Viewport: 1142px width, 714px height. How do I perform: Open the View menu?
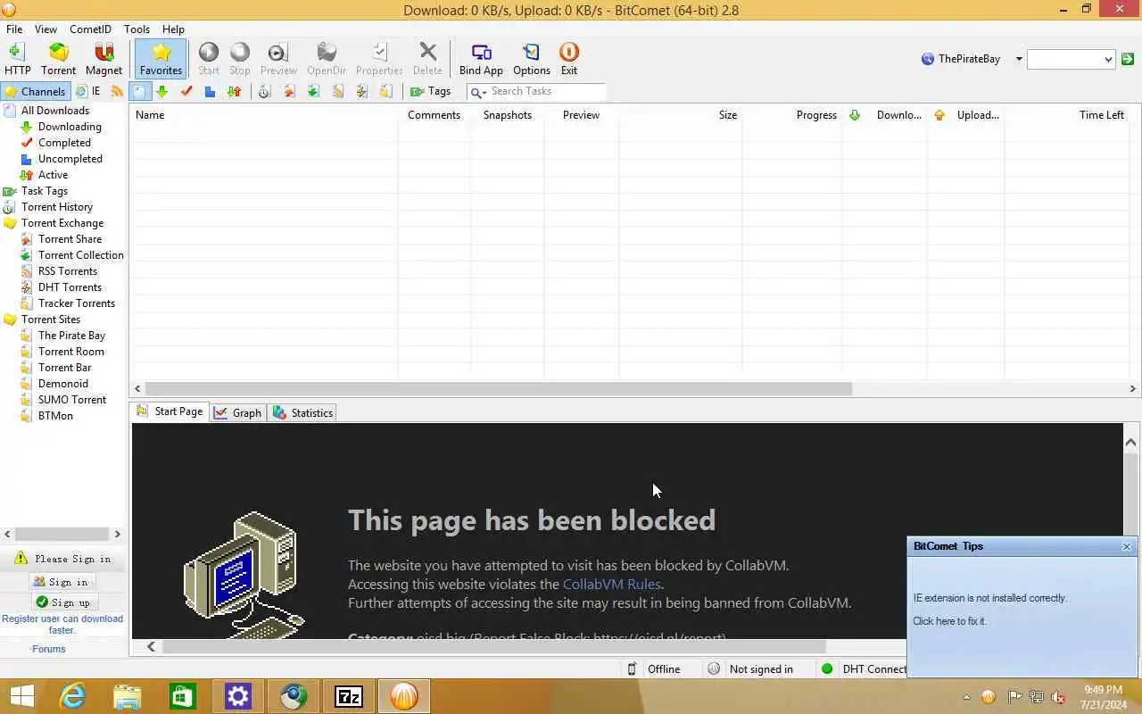pyautogui.click(x=46, y=29)
